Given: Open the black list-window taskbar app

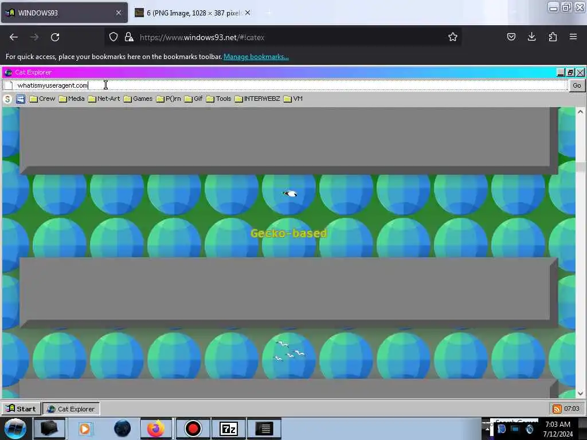Looking at the screenshot, I should 264,429.
